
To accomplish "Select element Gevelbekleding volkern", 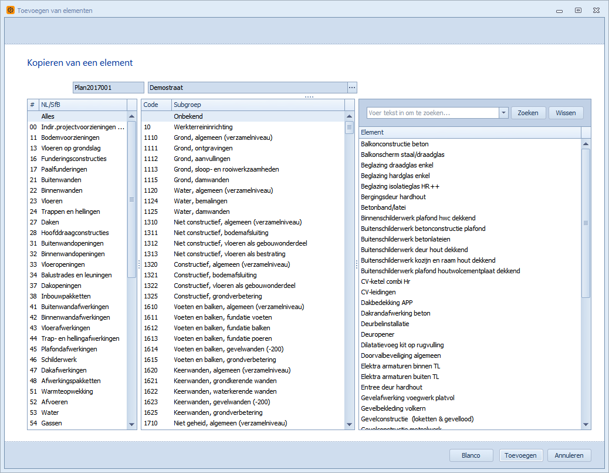I will 470,408.
